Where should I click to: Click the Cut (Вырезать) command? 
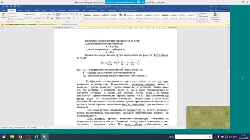tap(11, 14)
